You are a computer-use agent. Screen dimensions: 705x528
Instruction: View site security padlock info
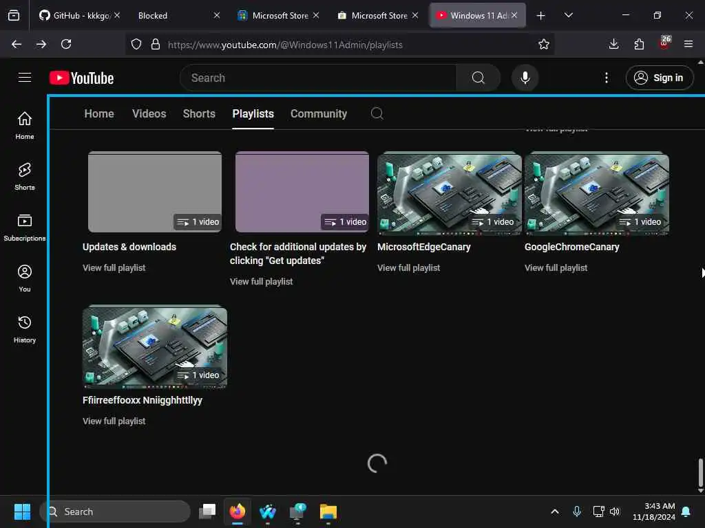pyautogui.click(x=156, y=44)
